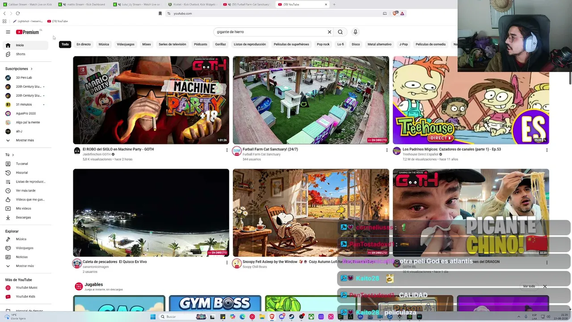Select the Música filter chip
The height and width of the screenshot is (322, 572).
point(104,44)
